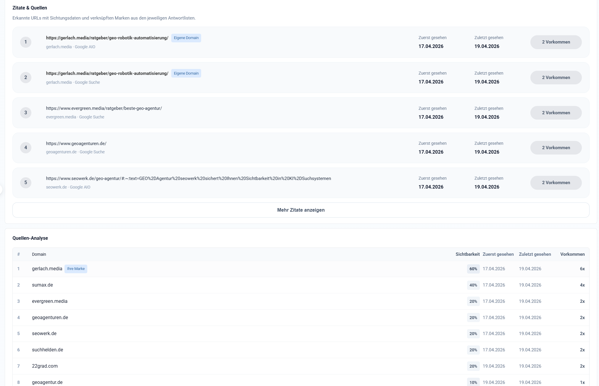Sort by 'Zuerst gesehen' table header
This screenshot has height=386, width=599.
(x=498, y=254)
